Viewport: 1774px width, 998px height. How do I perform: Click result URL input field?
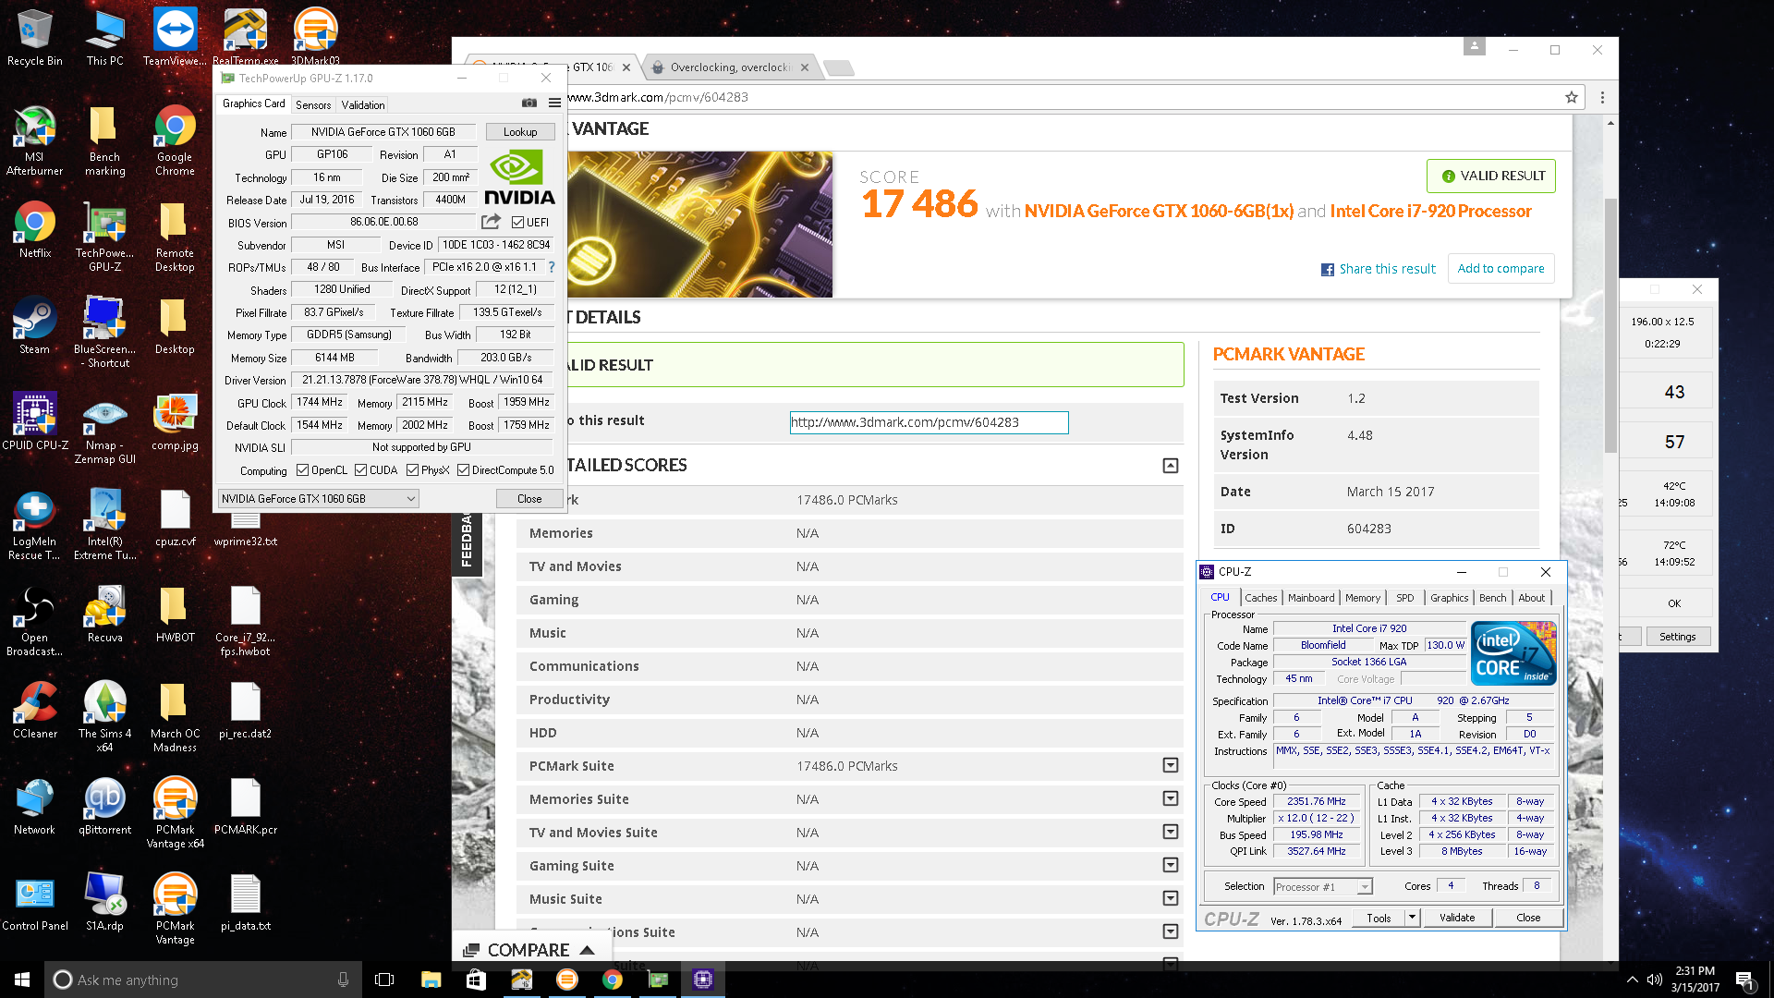(929, 422)
